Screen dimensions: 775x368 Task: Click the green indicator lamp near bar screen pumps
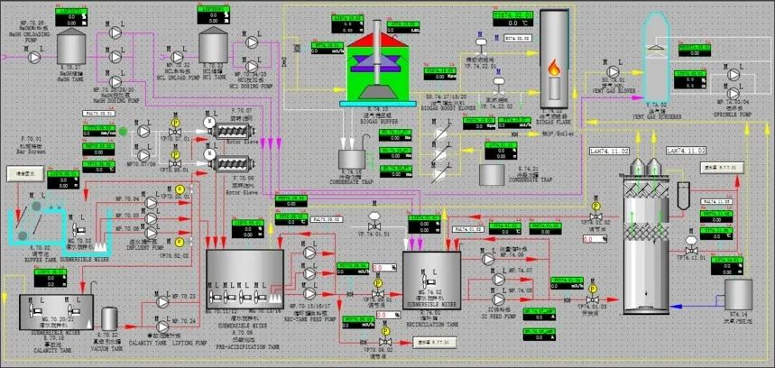pos(123,132)
